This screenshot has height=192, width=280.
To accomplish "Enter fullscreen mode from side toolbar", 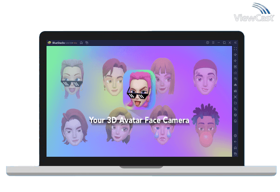I will (235, 49).
